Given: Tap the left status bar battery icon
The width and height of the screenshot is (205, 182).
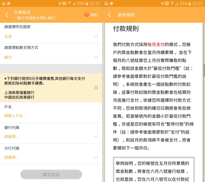Looking at the screenshot, I should 87,4.
